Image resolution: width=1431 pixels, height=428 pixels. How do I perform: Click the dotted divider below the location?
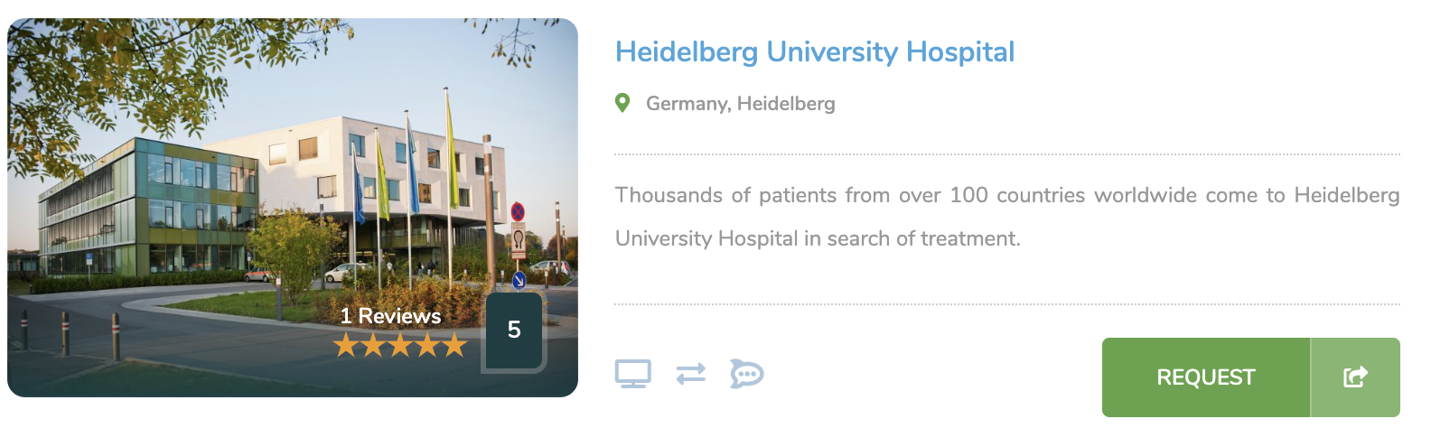[1007, 154]
